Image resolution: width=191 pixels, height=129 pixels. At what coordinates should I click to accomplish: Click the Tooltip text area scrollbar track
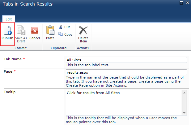(x=185, y=103)
